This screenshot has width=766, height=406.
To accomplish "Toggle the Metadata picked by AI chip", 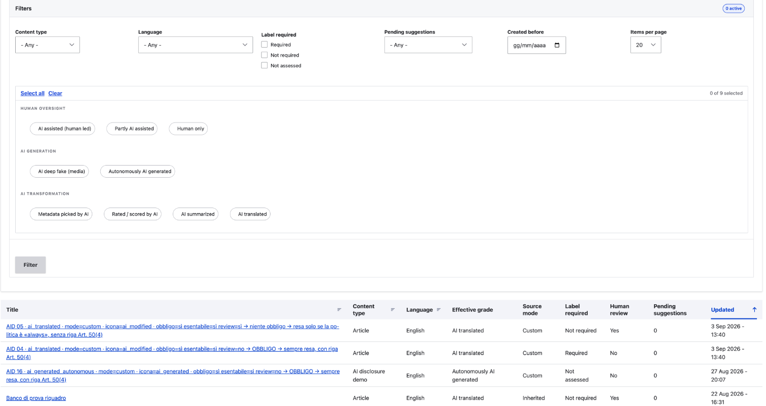I will (61, 214).
